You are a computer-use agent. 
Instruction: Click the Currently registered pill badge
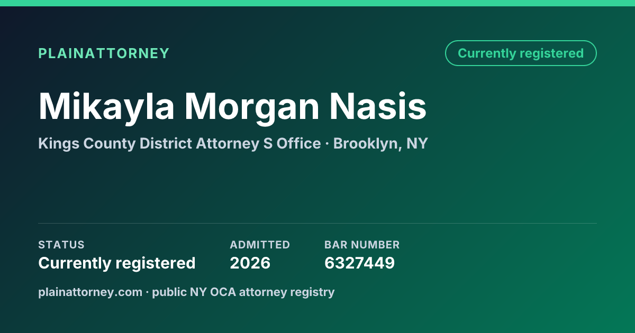tap(521, 53)
